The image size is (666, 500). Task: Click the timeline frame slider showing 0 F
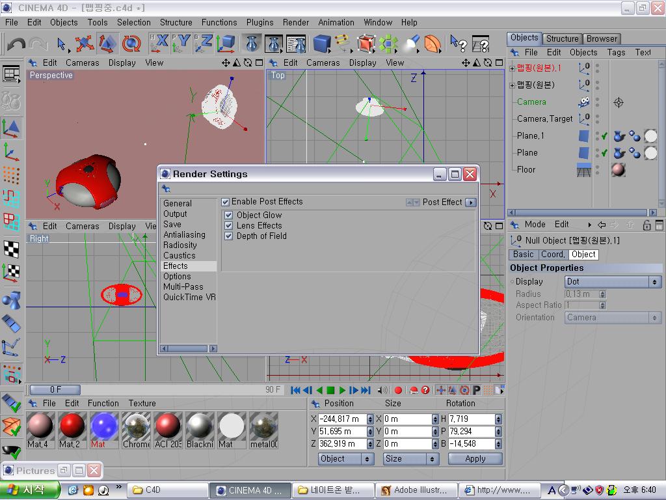click(x=55, y=389)
